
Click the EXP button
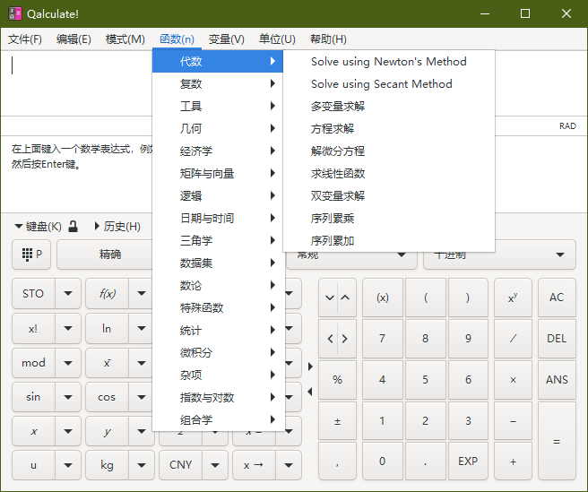[x=468, y=462]
